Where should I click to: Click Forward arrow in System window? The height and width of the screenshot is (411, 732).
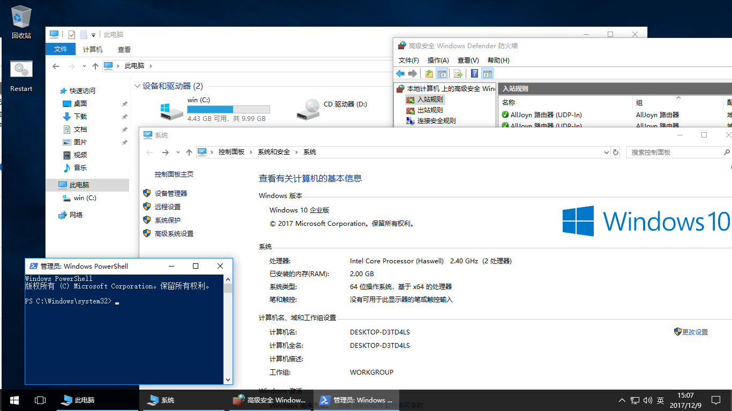point(166,153)
